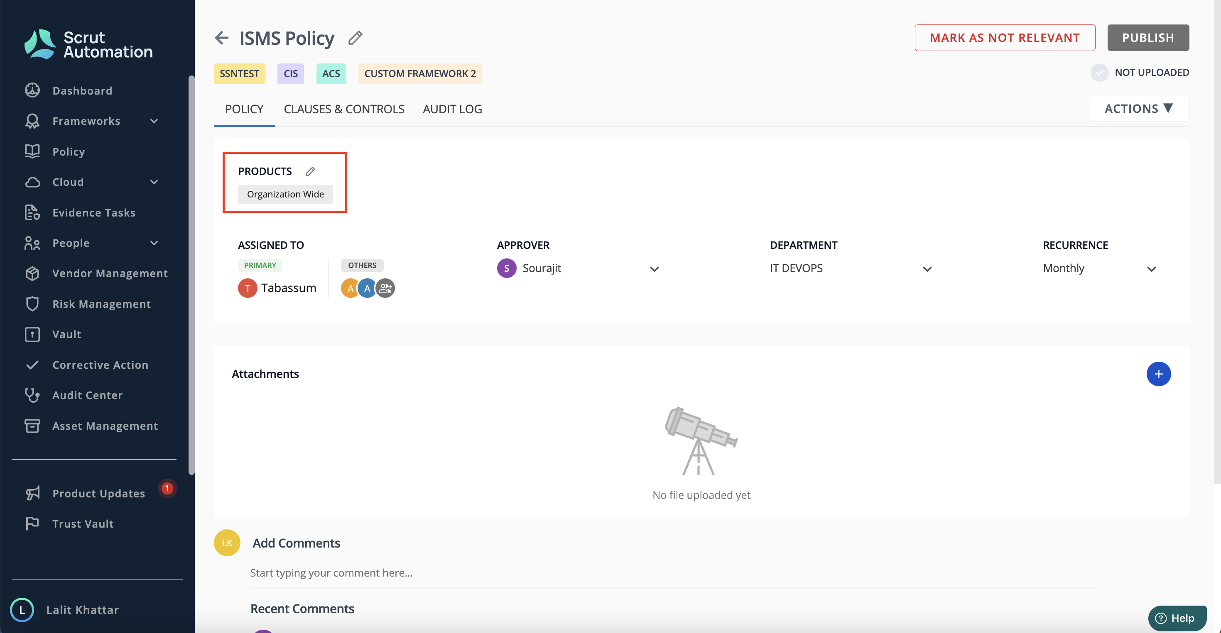The width and height of the screenshot is (1221, 633).
Task: Toggle the Not Uploaded status check
Action: coord(1099,73)
